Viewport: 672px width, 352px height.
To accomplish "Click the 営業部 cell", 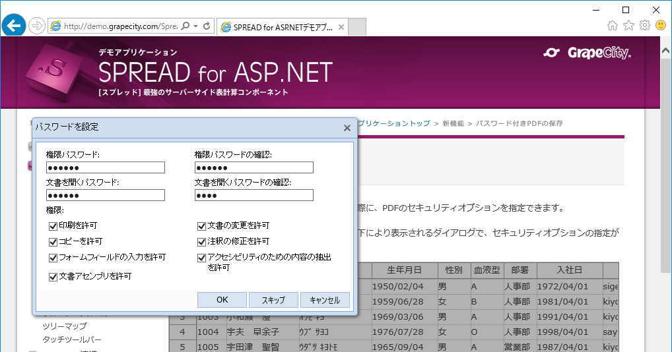I will 520,347.
